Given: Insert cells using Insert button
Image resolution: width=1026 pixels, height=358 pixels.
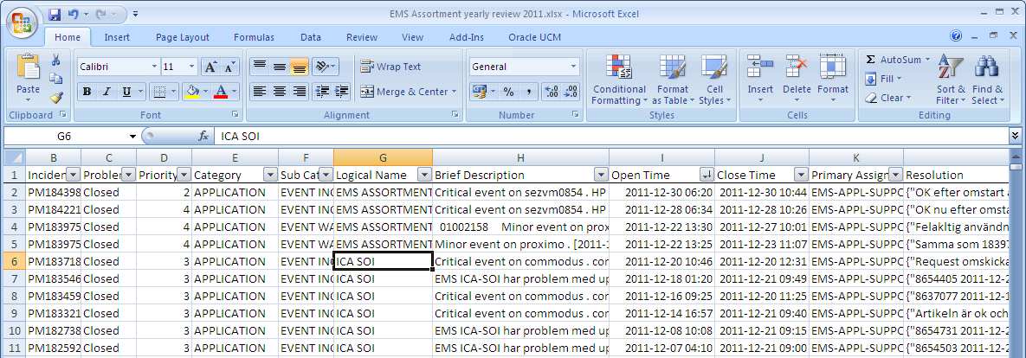Looking at the screenshot, I should 760,80.
